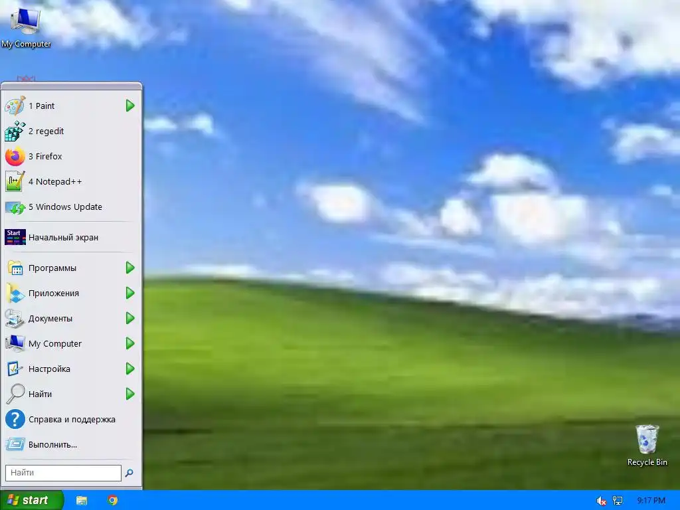Screen dimensions: 680x510
Task: Click the Документы icon
Action: (x=15, y=318)
